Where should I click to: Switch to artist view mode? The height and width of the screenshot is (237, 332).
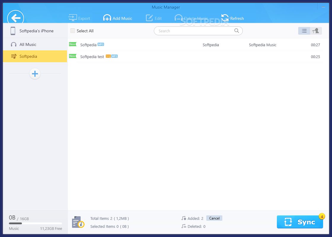[x=316, y=31]
